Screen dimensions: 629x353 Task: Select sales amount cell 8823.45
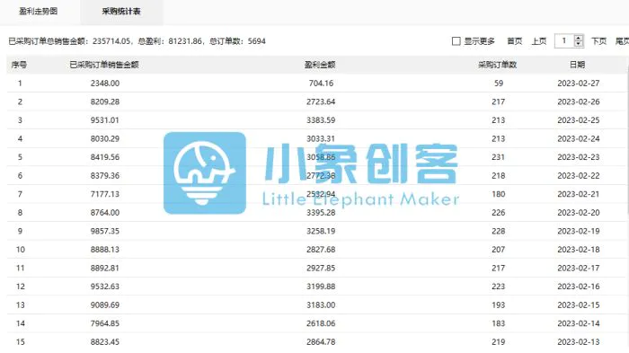pyautogui.click(x=105, y=341)
